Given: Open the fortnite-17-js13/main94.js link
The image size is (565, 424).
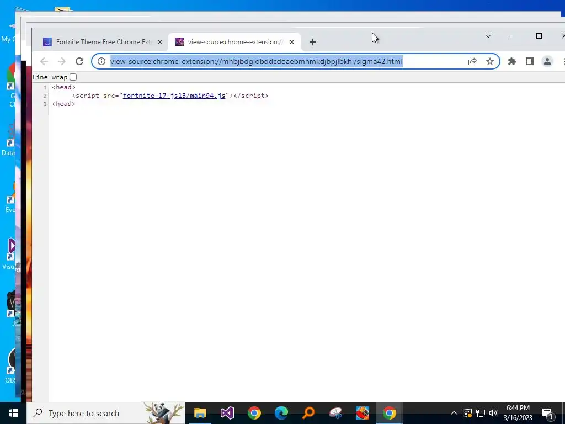Looking at the screenshot, I should click(x=174, y=96).
